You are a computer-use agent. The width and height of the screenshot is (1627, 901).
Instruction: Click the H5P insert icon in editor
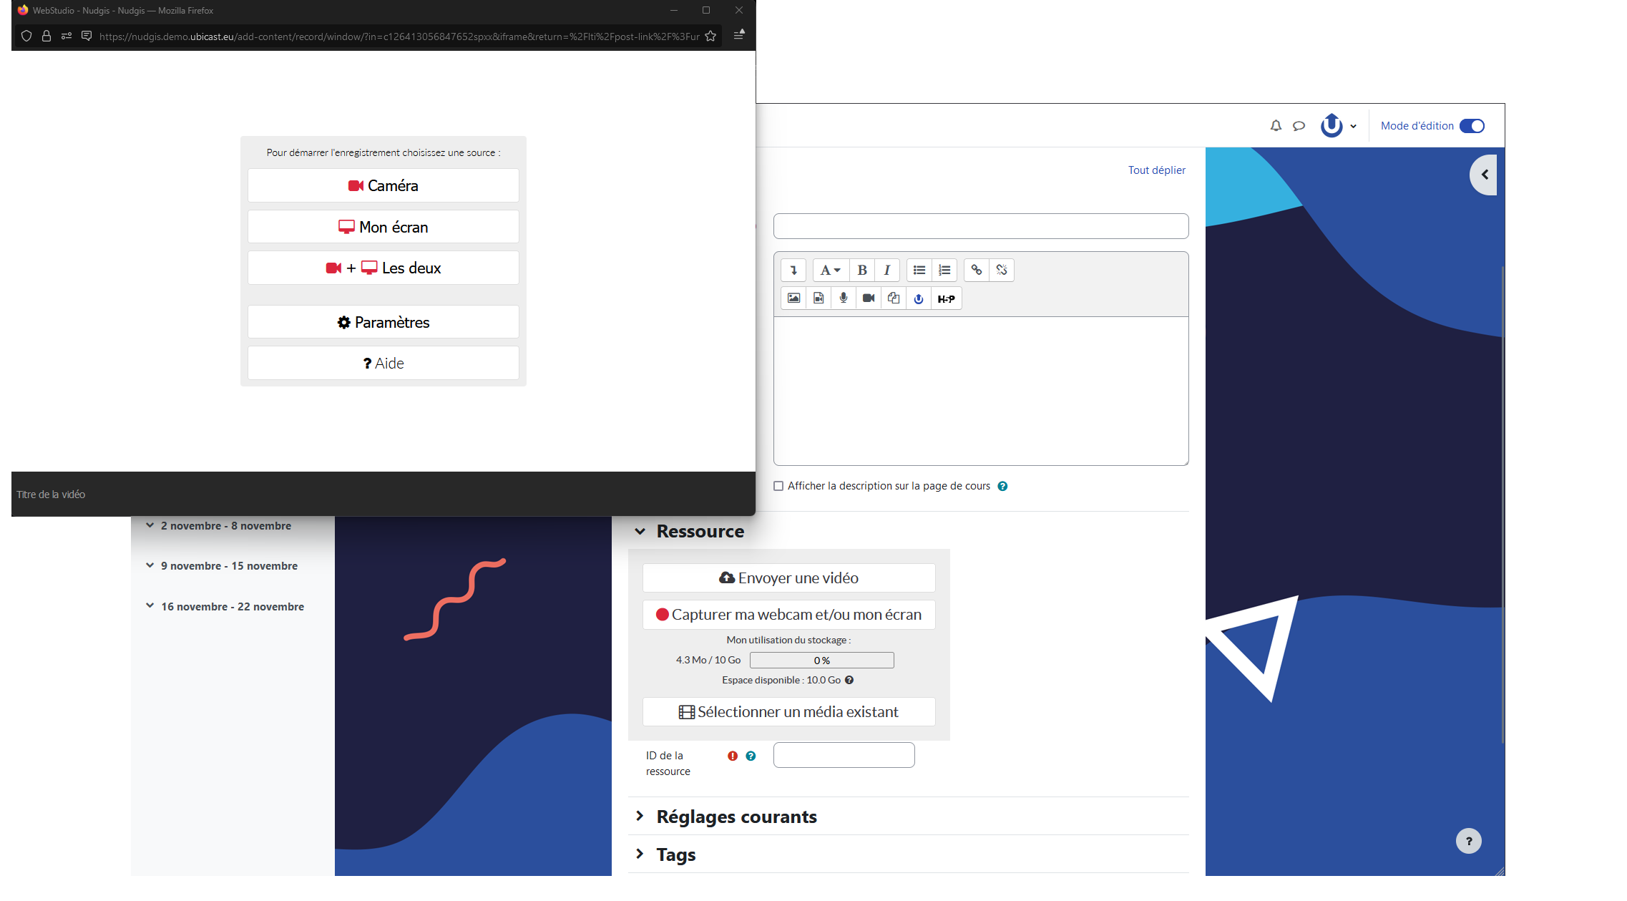coord(946,298)
